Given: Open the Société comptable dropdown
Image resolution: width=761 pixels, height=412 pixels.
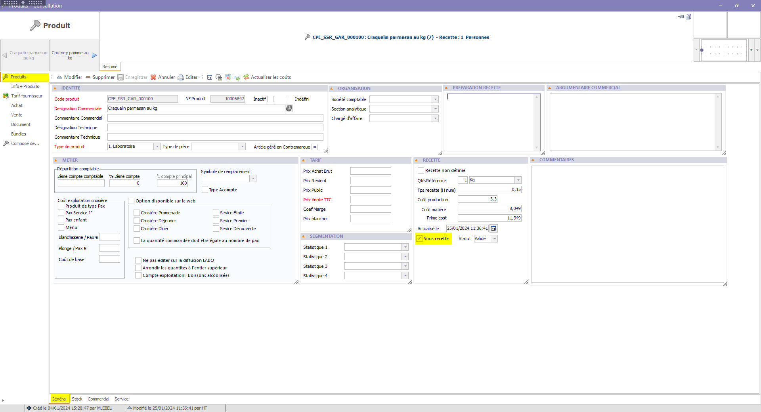Looking at the screenshot, I should (x=435, y=99).
